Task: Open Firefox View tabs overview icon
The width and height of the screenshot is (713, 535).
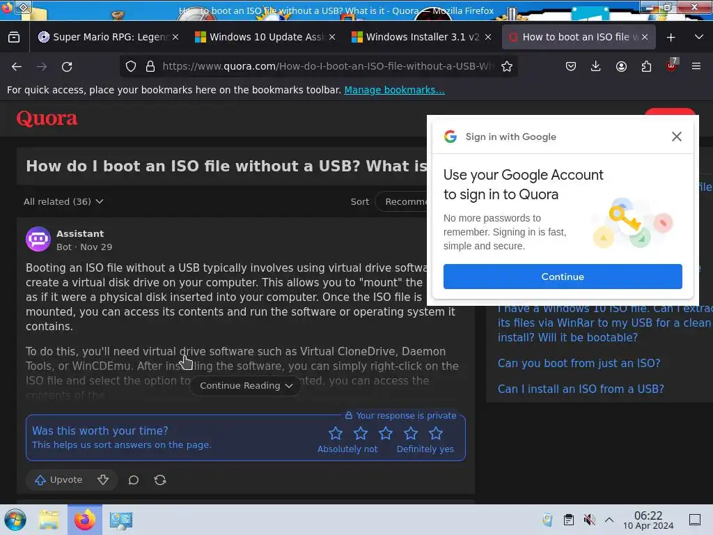Action: (x=14, y=38)
